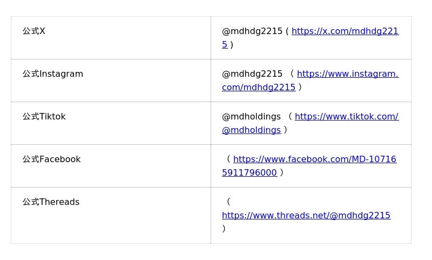Visit the Facebook page URL
The height and width of the screenshot is (260, 432).
point(314,159)
